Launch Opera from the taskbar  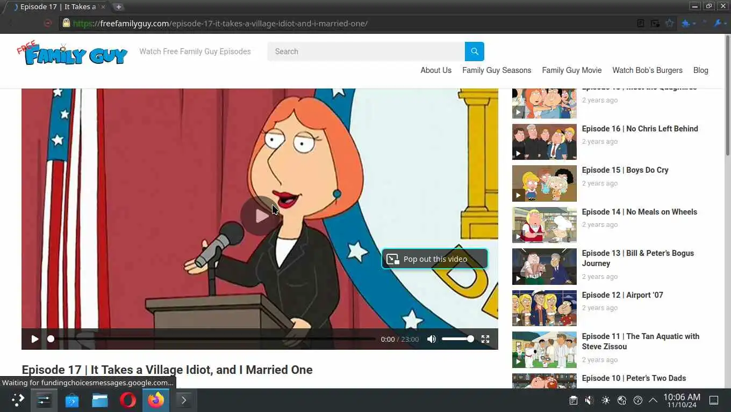coord(128,400)
